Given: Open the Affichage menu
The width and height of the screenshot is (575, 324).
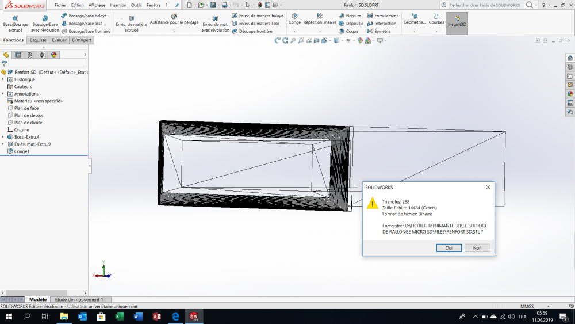Looking at the screenshot, I should 97,5.
